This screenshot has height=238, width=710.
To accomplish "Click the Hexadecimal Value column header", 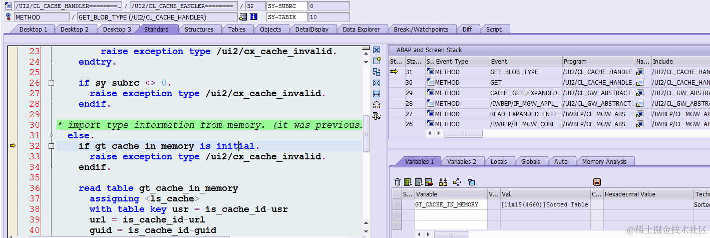I will point(648,194).
